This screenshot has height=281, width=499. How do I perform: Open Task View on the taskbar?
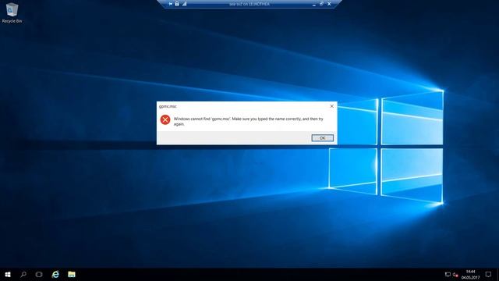click(x=39, y=274)
